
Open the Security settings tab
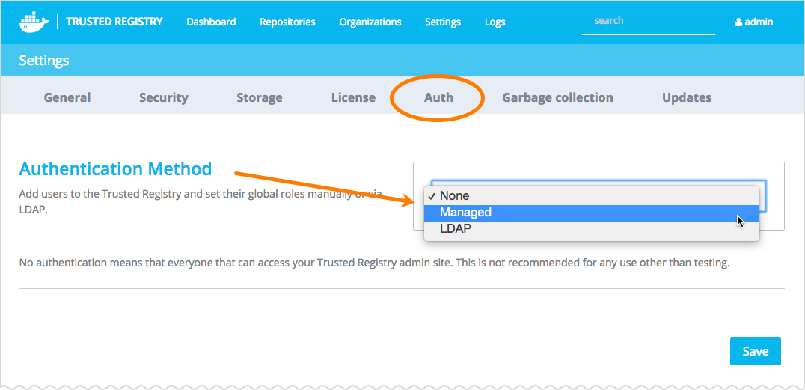pyautogui.click(x=163, y=97)
